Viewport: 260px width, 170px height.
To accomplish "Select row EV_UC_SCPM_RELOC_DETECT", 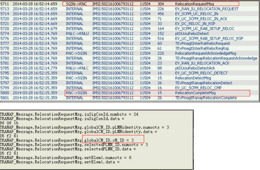I will pos(130,73).
